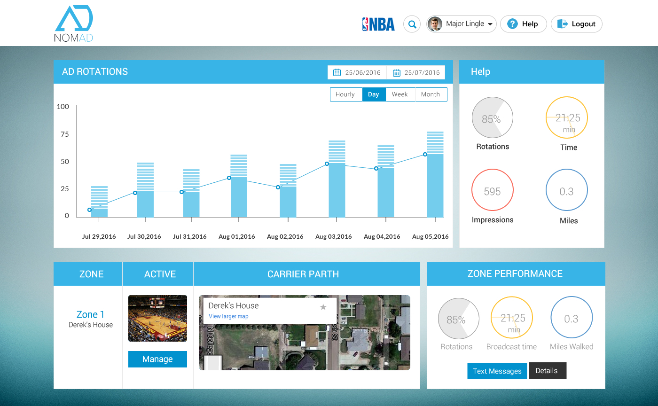Open the basketball arena ad thumbnail
658x406 pixels.
[157, 318]
